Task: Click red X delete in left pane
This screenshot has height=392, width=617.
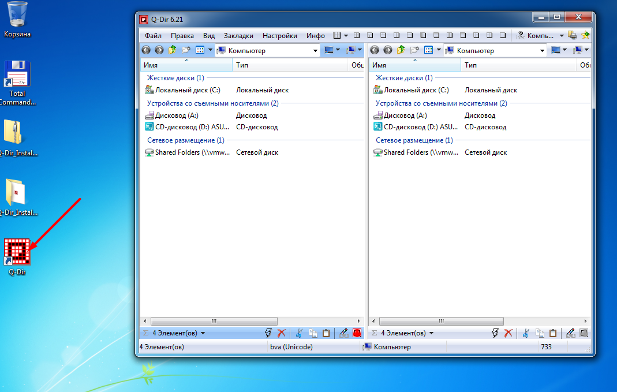Action: pos(281,333)
